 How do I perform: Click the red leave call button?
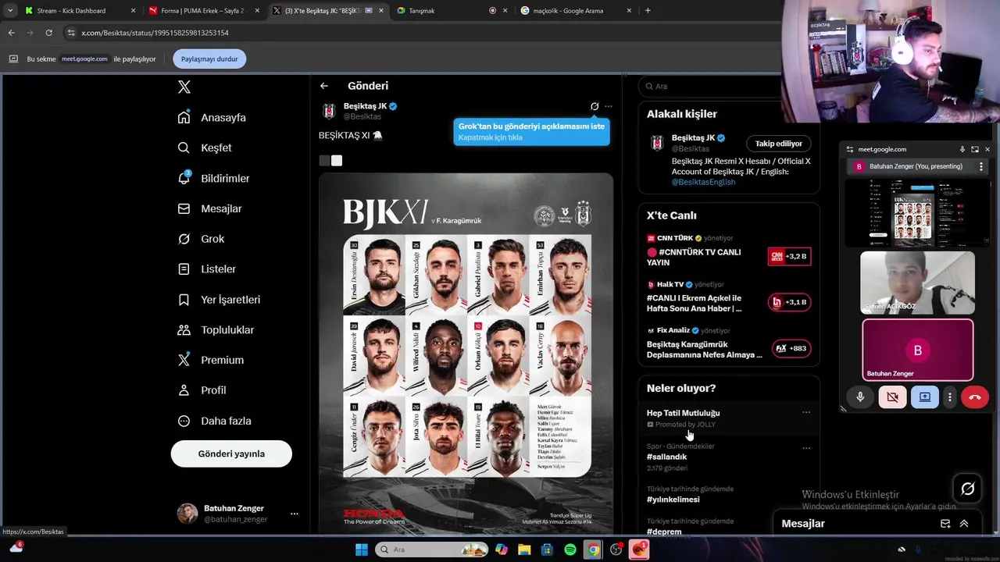[974, 397]
